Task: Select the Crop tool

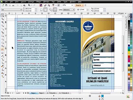Action: pyautogui.click(x=2, y=22)
